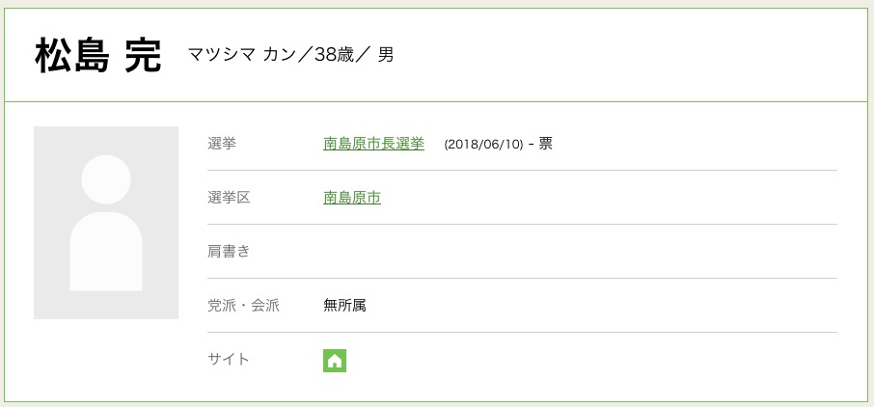
Task: Click the shoulders shape of the placeholder avatar
Action: 106,252
